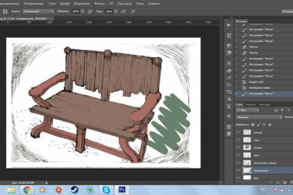Select the Новый слой history state
The image size is (293, 195).
(256, 82)
